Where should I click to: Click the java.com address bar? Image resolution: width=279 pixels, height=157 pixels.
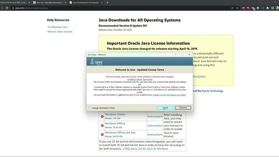coord(121,8)
